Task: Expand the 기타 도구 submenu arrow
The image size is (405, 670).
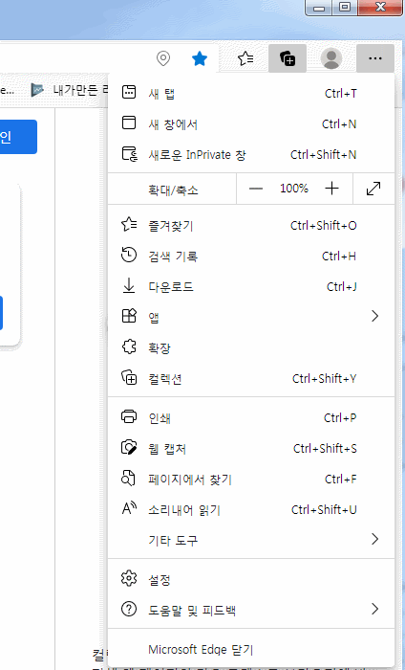Action: point(374,539)
